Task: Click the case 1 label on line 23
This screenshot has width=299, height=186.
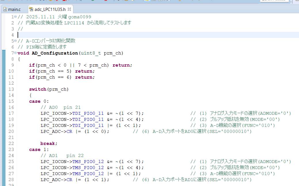Action: (x=39, y=150)
